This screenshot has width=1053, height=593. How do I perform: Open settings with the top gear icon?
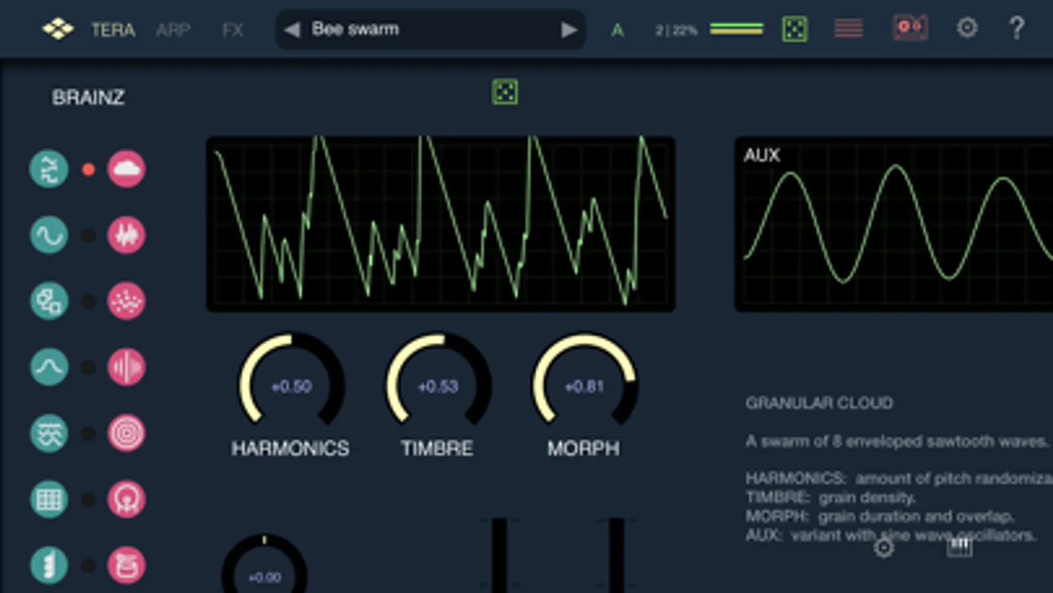[x=967, y=28]
